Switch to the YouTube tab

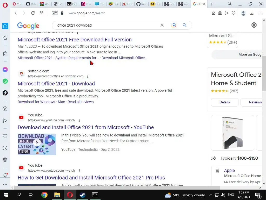tap(17, 4)
